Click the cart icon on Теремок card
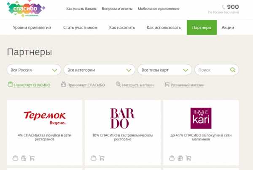Image resolution: width=253 pixels, height=170 pixels. (x=32, y=158)
